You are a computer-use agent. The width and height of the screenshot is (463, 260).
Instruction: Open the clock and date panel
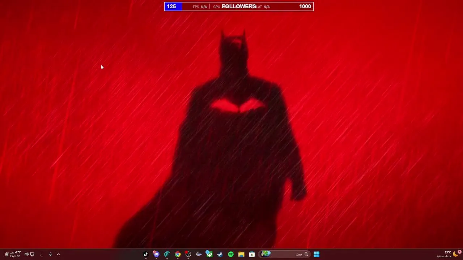(x=16, y=254)
